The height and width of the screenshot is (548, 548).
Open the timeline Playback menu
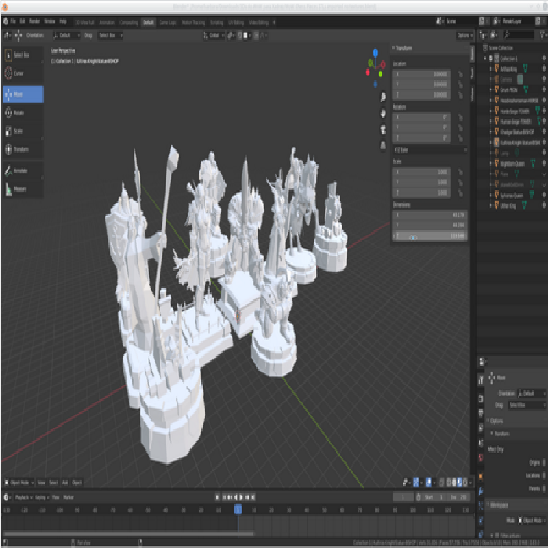(x=23, y=497)
